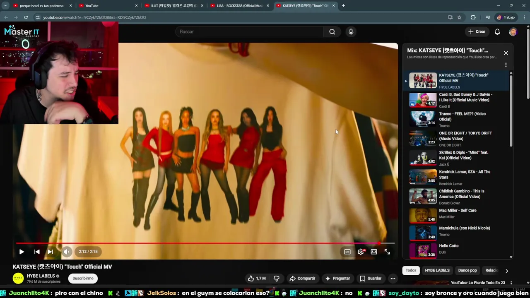Switch to porque israel es tan poderoso tab
Image resolution: width=530 pixels, height=298 pixels.
point(41,6)
